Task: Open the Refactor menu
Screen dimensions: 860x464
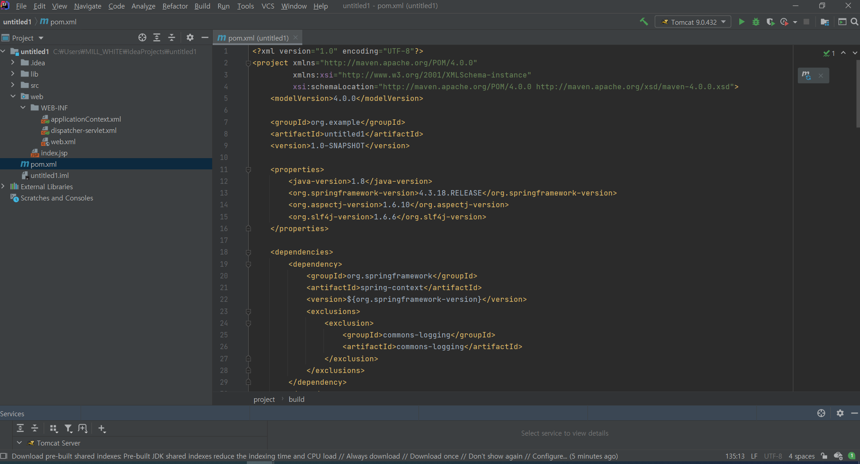Action: 175,6
